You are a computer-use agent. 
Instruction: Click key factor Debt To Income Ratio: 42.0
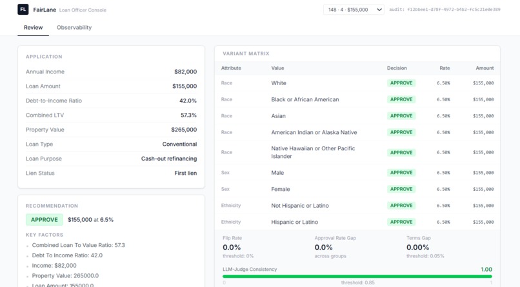point(67,255)
